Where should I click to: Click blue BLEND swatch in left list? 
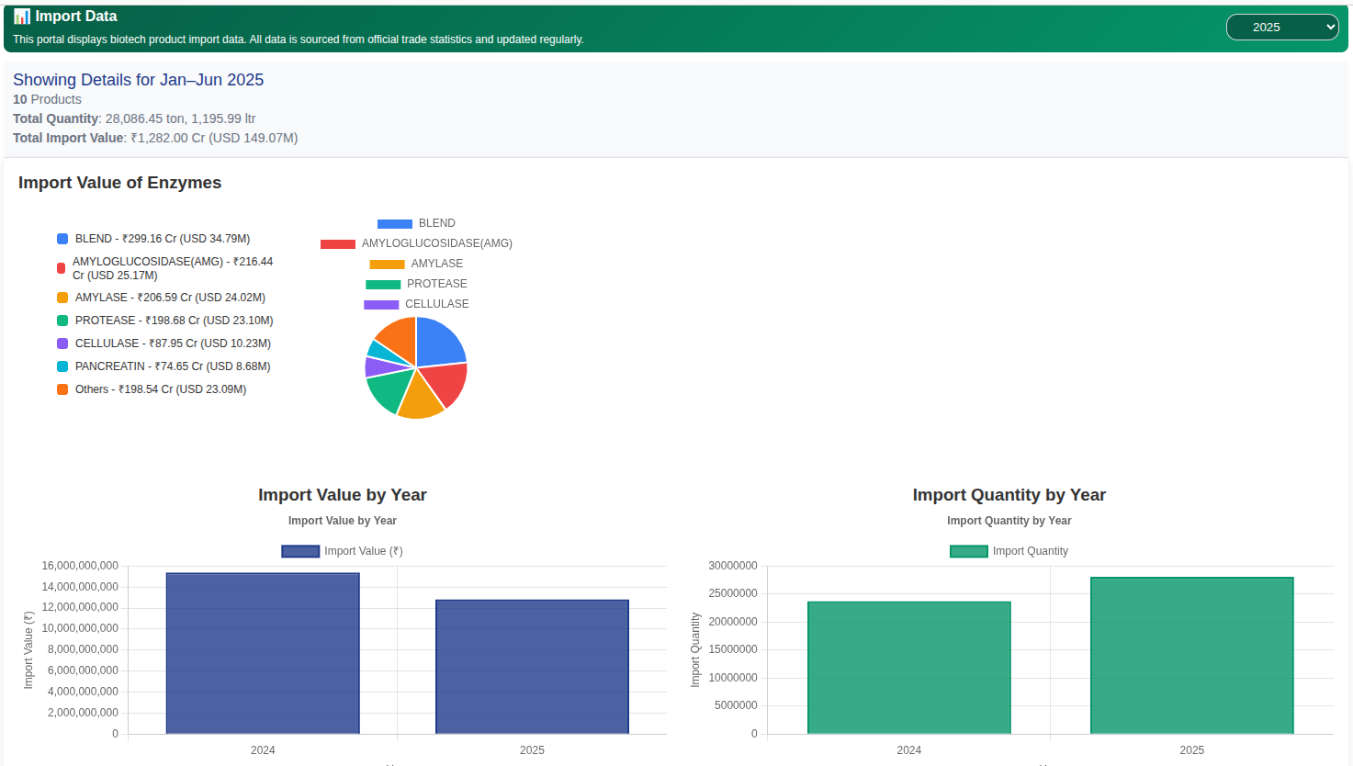pyautogui.click(x=62, y=239)
